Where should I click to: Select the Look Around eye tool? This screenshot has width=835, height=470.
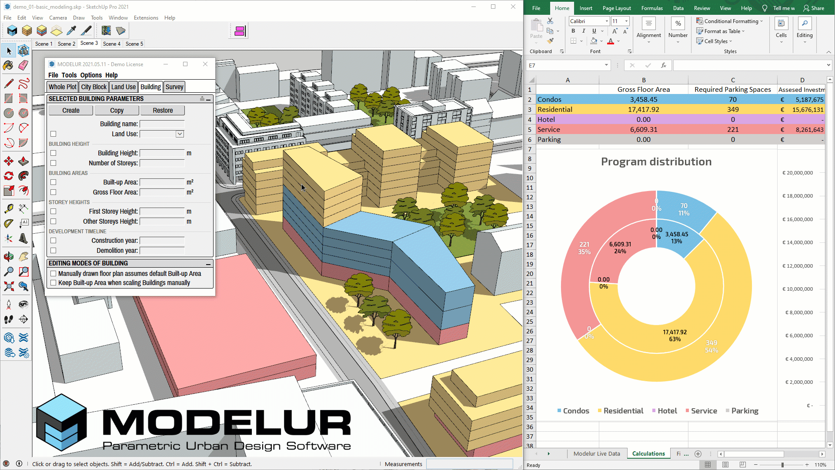pyautogui.click(x=23, y=304)
